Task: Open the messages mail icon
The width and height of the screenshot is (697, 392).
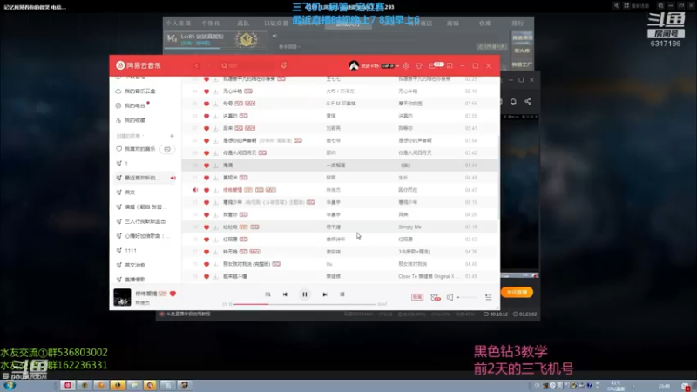Action: [431, 66]
